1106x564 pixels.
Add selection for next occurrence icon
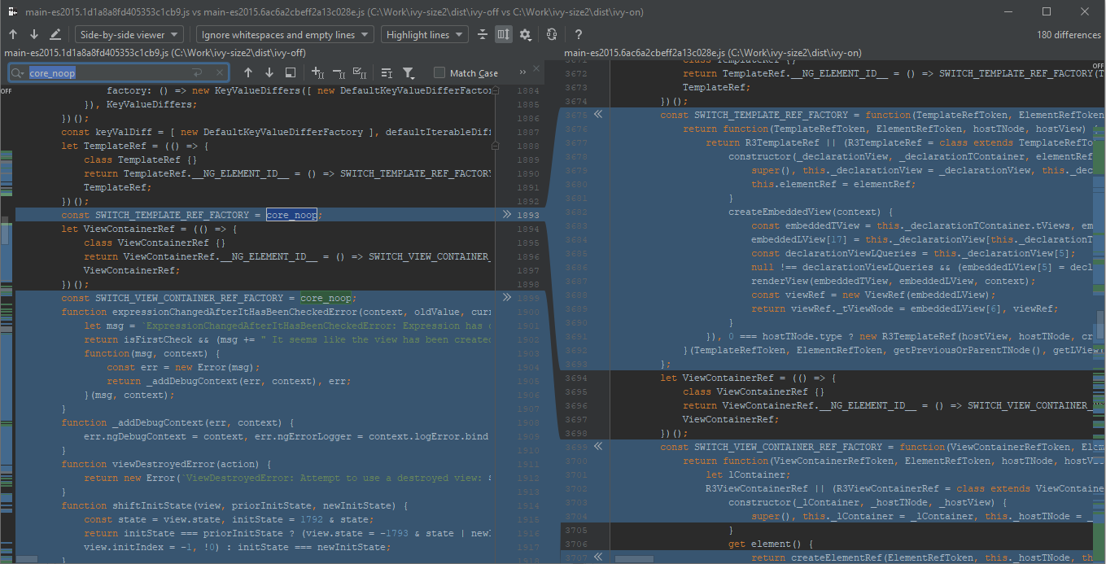click(x=318, y=72)
